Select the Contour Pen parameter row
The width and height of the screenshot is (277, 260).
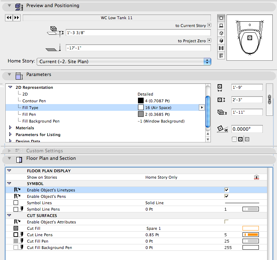pos(106,101)
